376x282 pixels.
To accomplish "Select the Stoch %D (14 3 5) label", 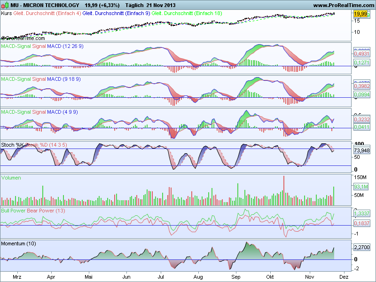I will 46,145.
